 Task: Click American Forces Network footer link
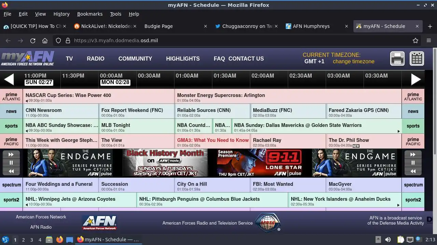(x=41, y=217)
